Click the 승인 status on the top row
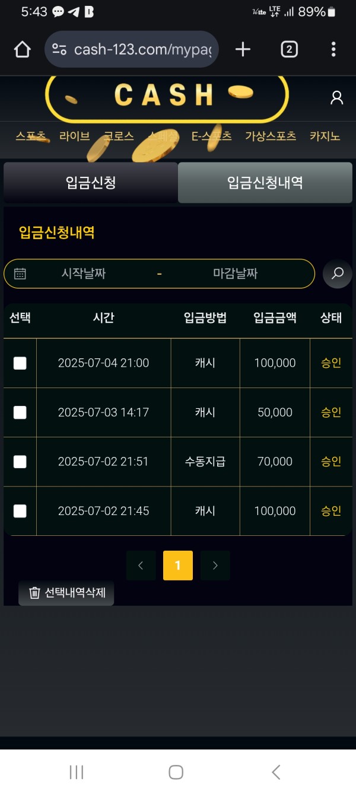356x794 pixels. pos(330,363)
